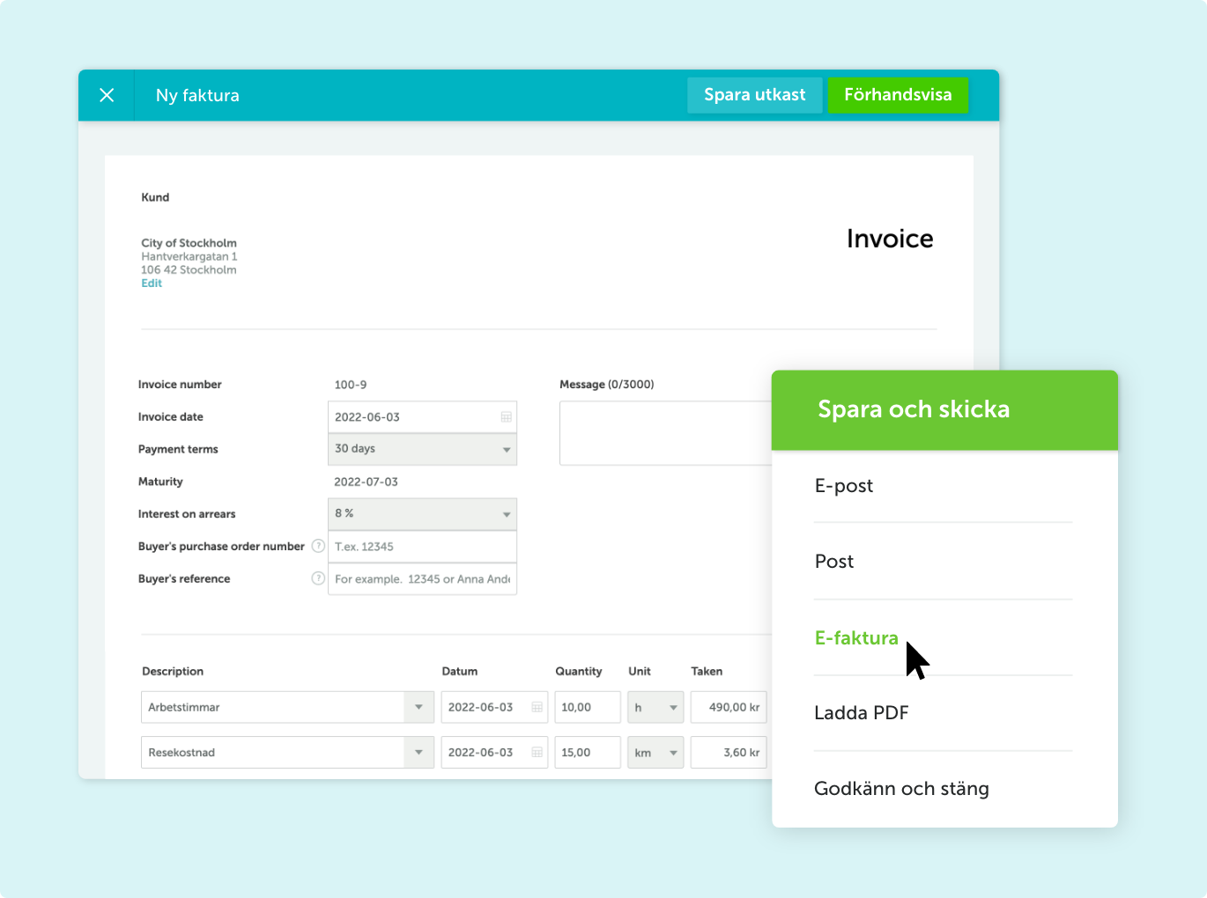
Task: Click the price field showing 490,00 kr
Action: (729, 707)
